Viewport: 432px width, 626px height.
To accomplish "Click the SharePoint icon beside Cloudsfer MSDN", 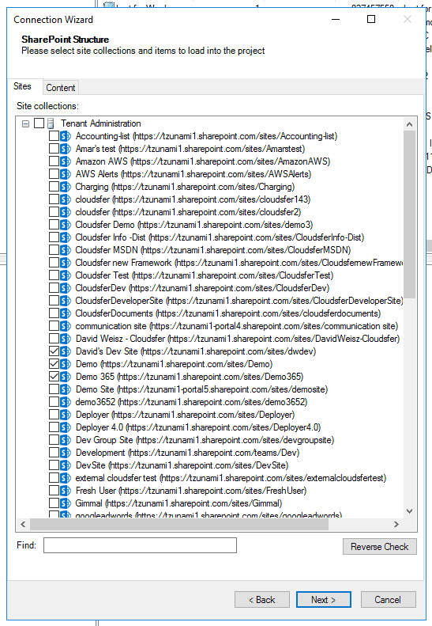I will click(66, 250).
